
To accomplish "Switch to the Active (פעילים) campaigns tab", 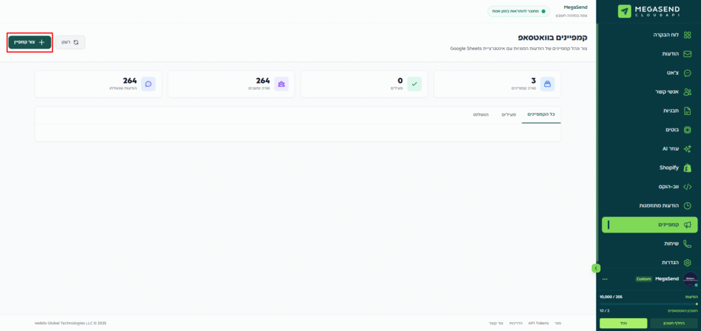I will click(508, 114).
